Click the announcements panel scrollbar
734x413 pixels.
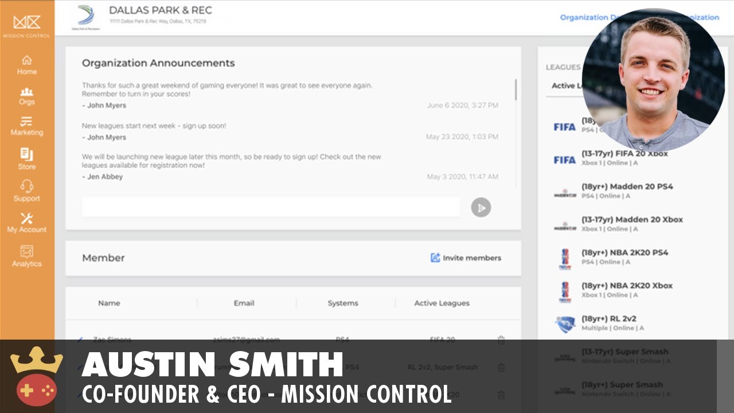(x=516, y=90)
